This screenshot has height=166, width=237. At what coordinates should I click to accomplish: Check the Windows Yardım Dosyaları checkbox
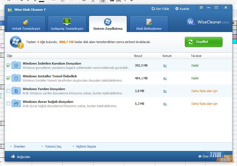tap(8, 91)
